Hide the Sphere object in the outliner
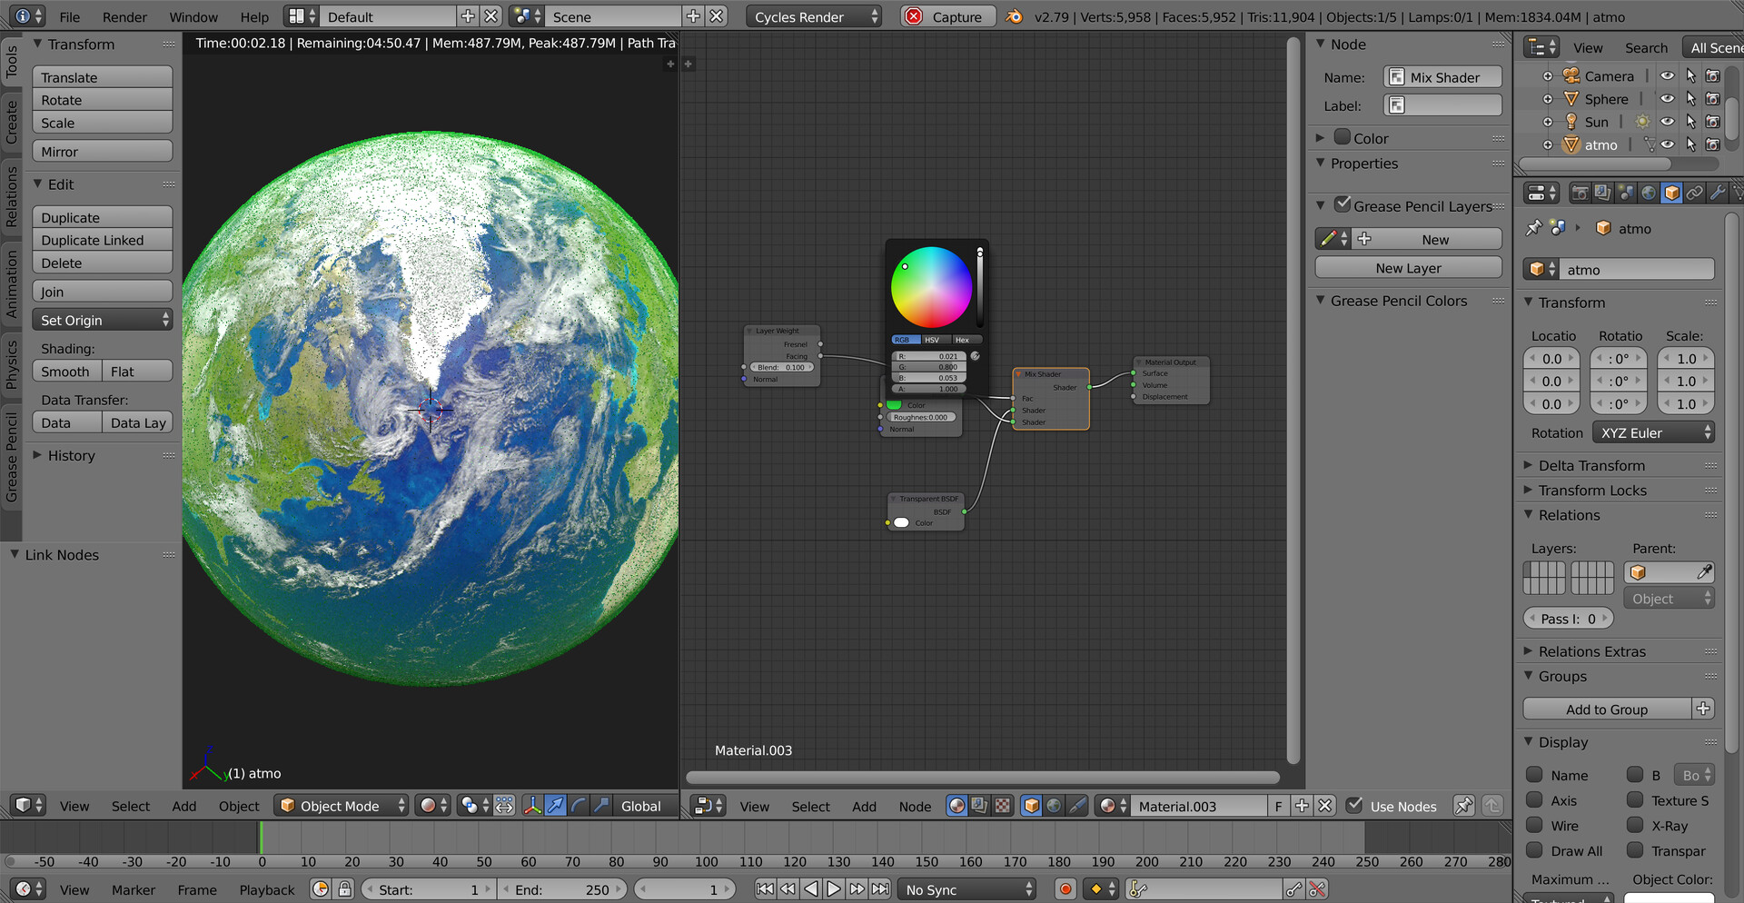 (x=1667, y=99)
